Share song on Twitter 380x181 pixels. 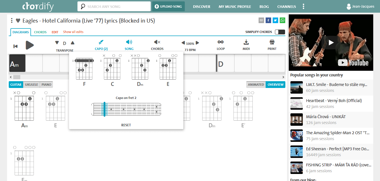click(x=275, y=20)
